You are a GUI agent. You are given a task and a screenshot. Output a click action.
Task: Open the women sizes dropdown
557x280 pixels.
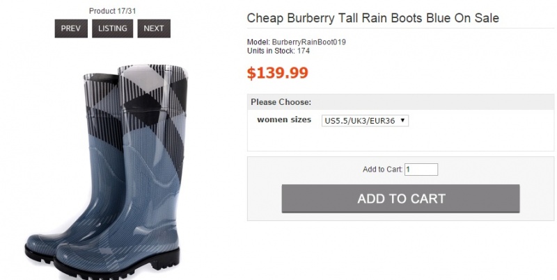pyautogui.click(x=364, y=121)
